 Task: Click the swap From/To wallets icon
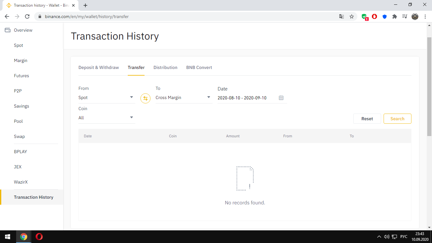[145, 98]
